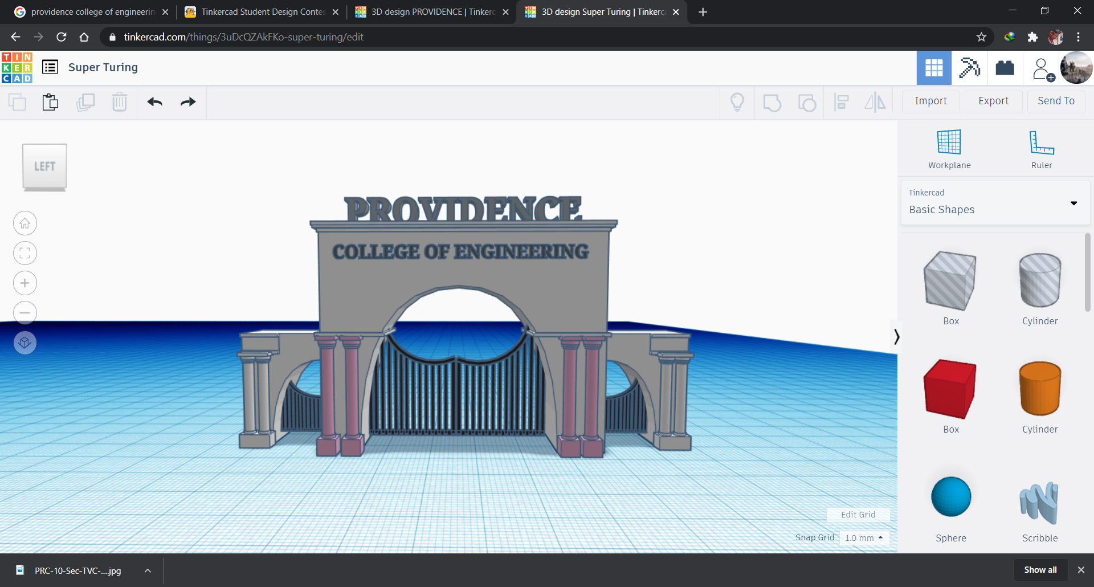Select the Ruler tool
Image resolution: width=1094 pixels, height=587 pixels.
point(1042,149)
